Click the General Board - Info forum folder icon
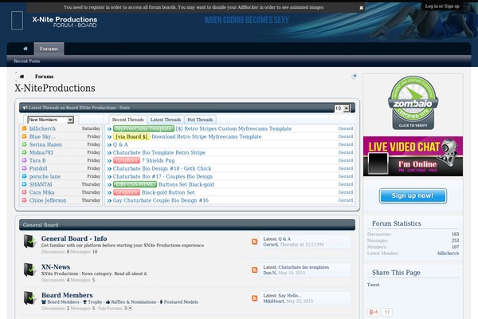This screenshot has height=319, width=478. pos(30,241)
